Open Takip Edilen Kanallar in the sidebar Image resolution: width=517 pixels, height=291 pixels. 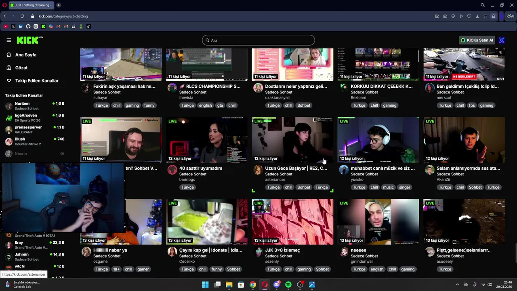tap(37, 80)
